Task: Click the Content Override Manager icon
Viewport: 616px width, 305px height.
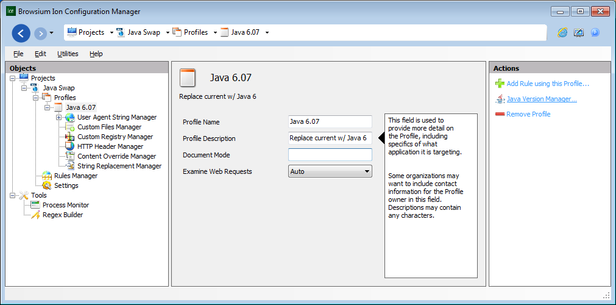Action: point(70,156)
